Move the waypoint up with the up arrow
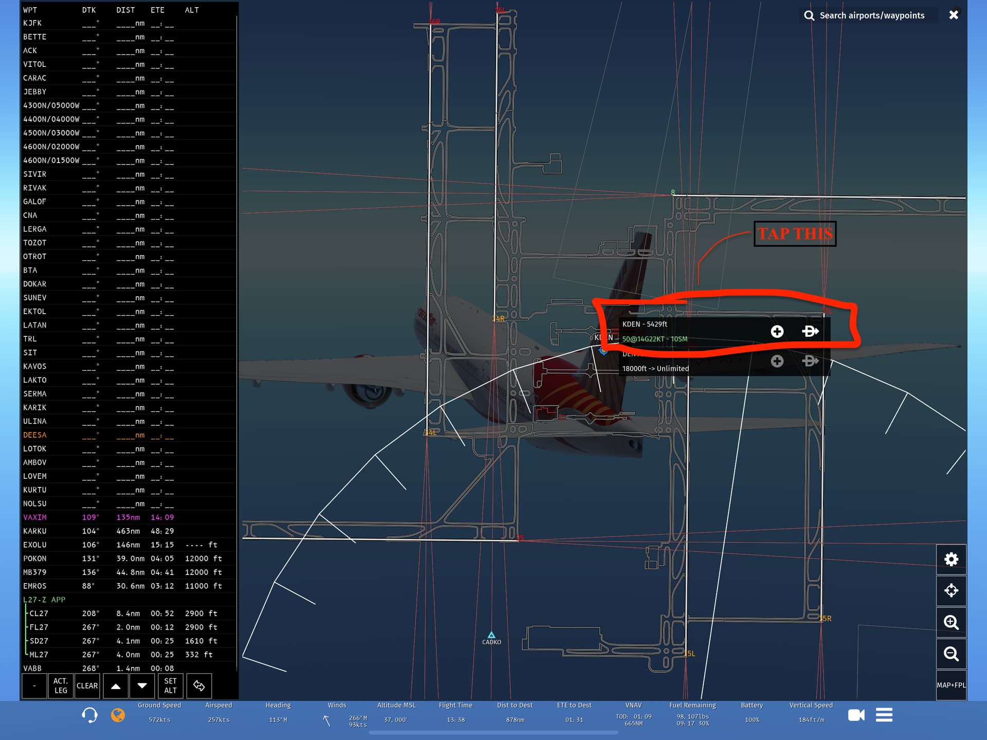 click(116, 685)
